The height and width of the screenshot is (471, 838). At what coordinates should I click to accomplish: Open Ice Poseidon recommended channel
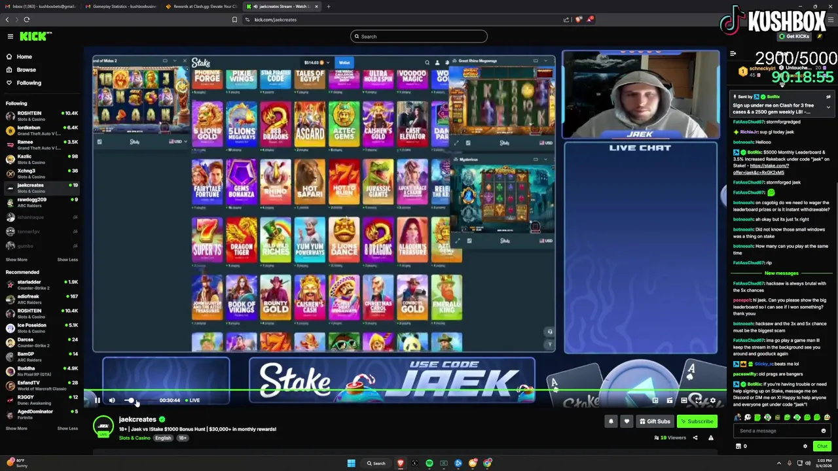[41, 328]
